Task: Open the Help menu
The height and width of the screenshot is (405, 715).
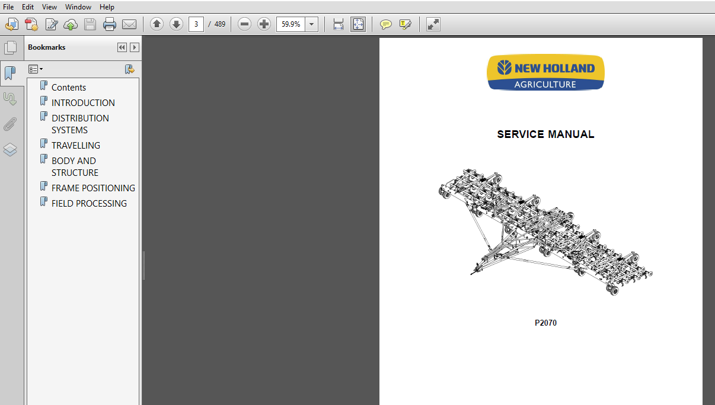Action: [x=107, y=7]
